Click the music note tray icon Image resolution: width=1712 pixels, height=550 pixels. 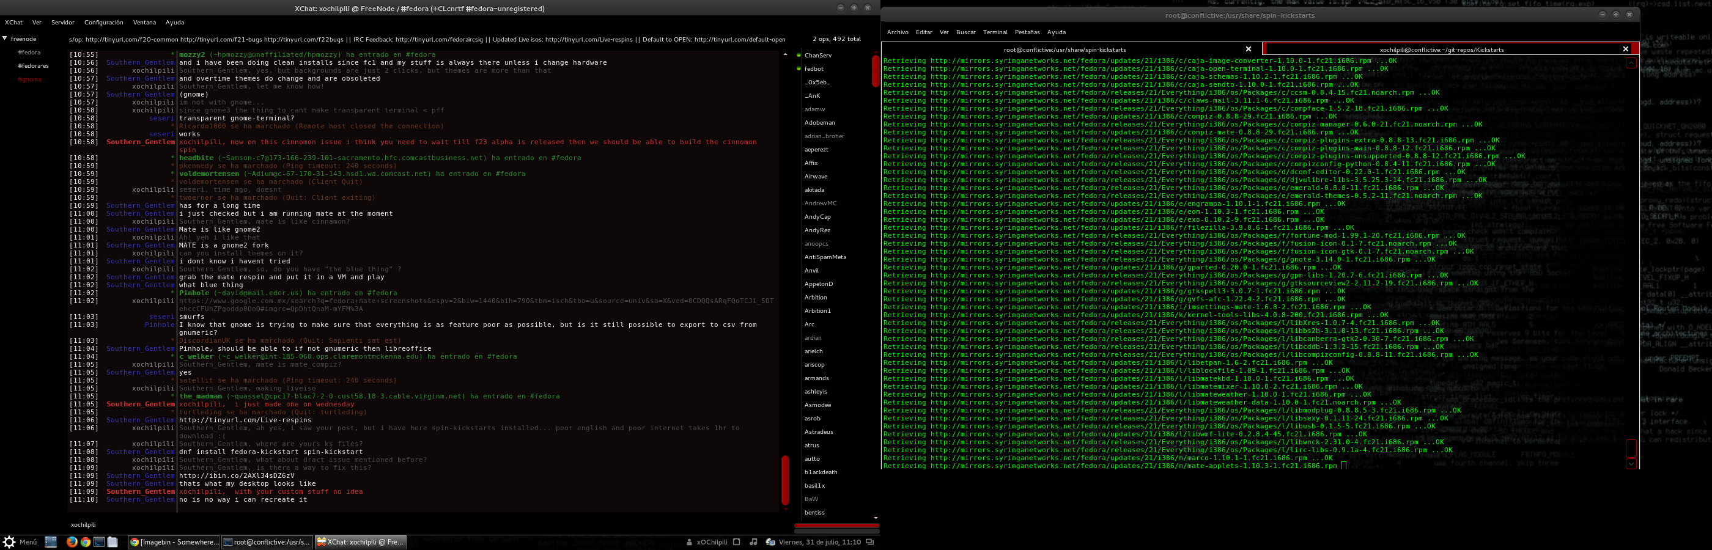point(753,542)
